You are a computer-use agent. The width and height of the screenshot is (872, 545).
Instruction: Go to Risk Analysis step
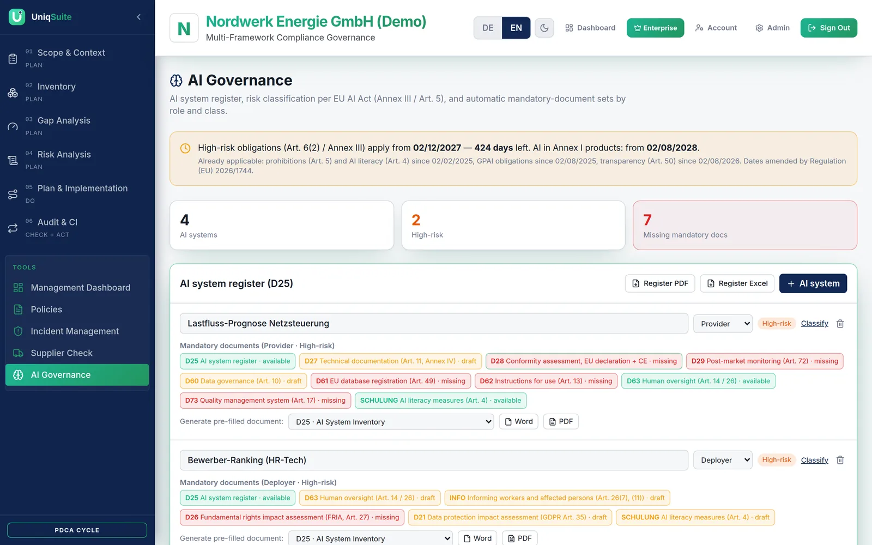77,160
